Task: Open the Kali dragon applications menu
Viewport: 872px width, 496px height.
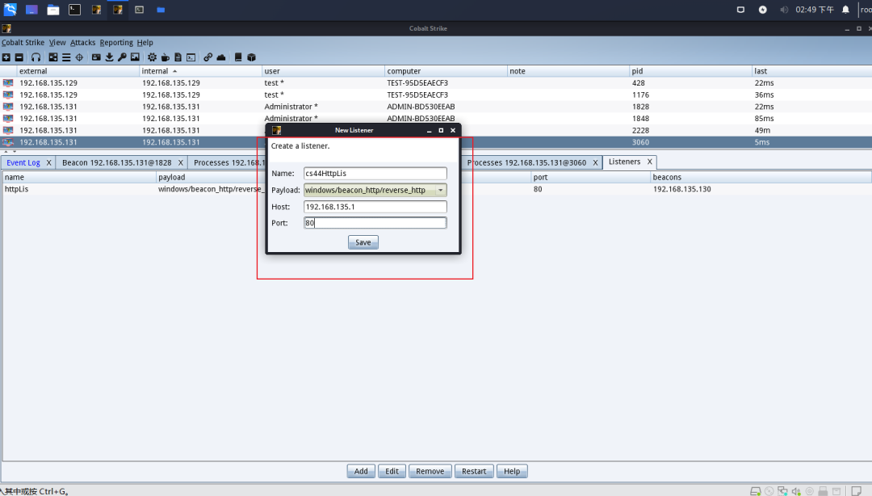Action: [x=10, y=10]
